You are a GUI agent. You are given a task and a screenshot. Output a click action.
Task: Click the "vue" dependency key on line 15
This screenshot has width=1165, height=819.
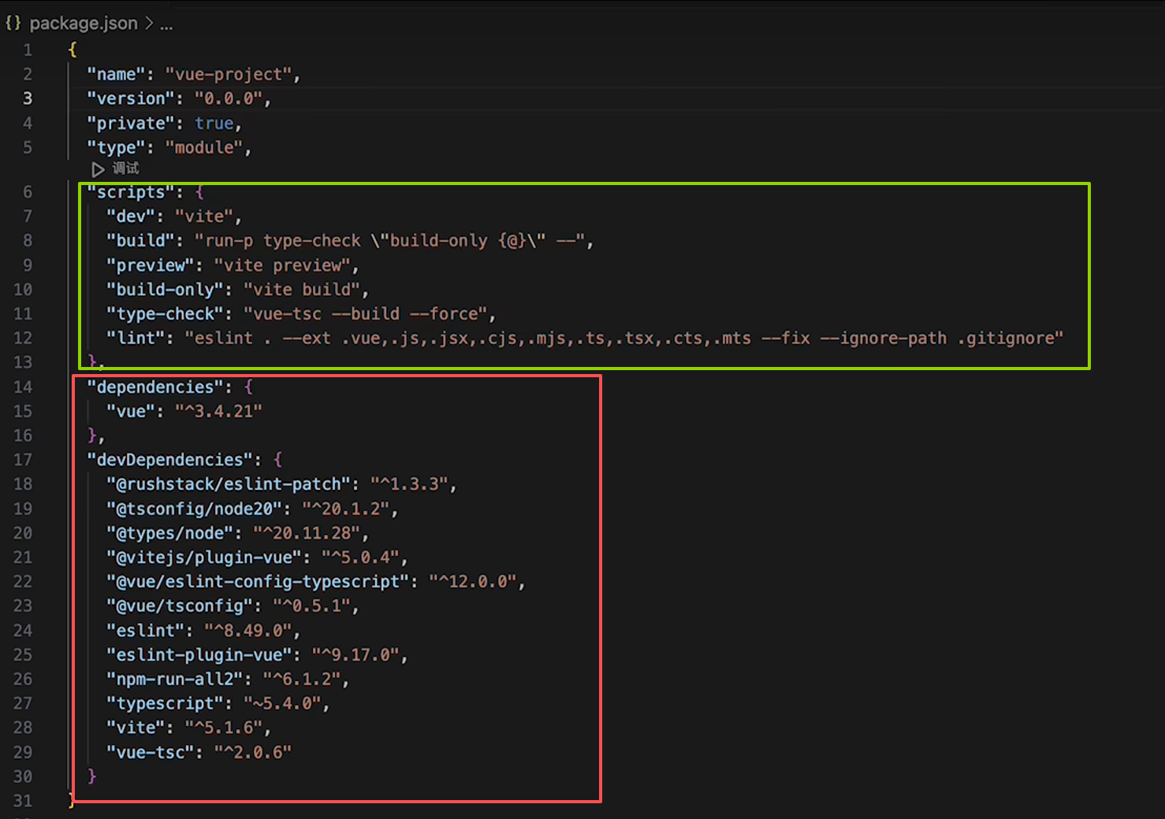(130, 411)
